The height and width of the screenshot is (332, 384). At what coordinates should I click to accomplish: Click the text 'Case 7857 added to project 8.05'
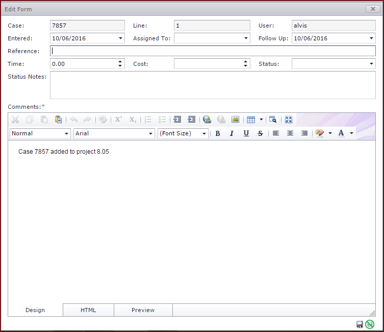coord(64,152)
